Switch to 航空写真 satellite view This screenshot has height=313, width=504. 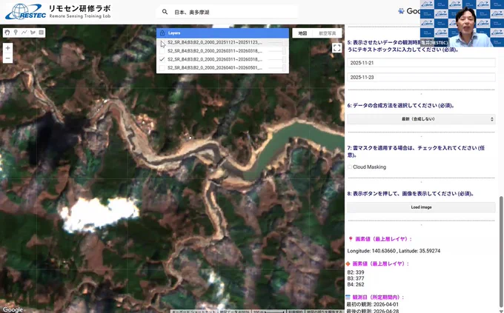(x=327, y=33)
